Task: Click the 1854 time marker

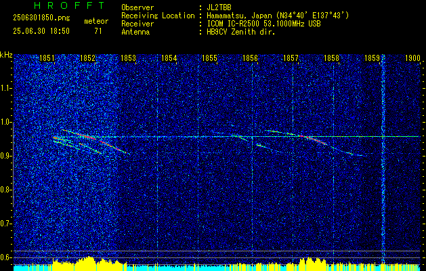Action: click(169, 58)
